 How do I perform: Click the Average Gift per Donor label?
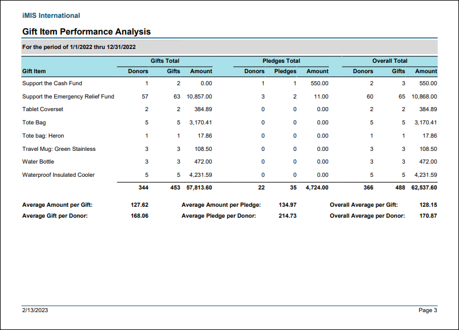tap(55, 216)
